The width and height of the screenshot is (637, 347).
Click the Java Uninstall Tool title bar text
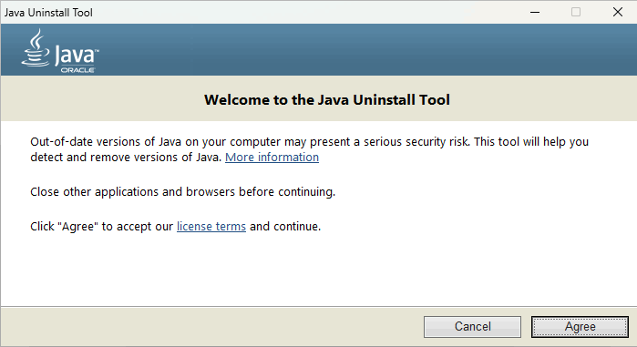(48, 13)
